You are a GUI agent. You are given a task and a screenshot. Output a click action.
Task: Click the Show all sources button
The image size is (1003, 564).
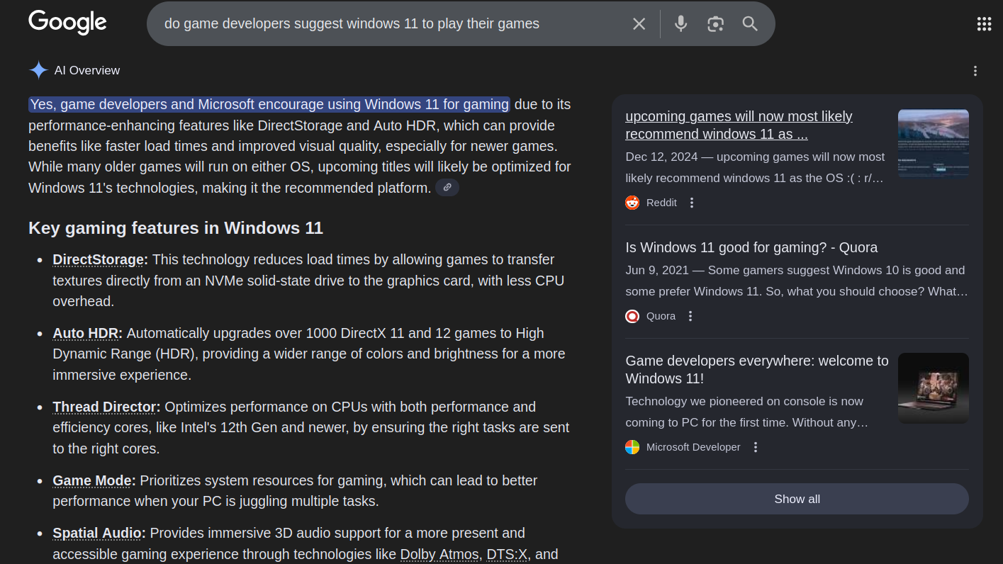[x=797, y=499]
